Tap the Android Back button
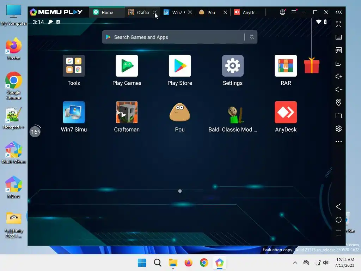This screenshot has width=361, height=271. click(338, 206)
